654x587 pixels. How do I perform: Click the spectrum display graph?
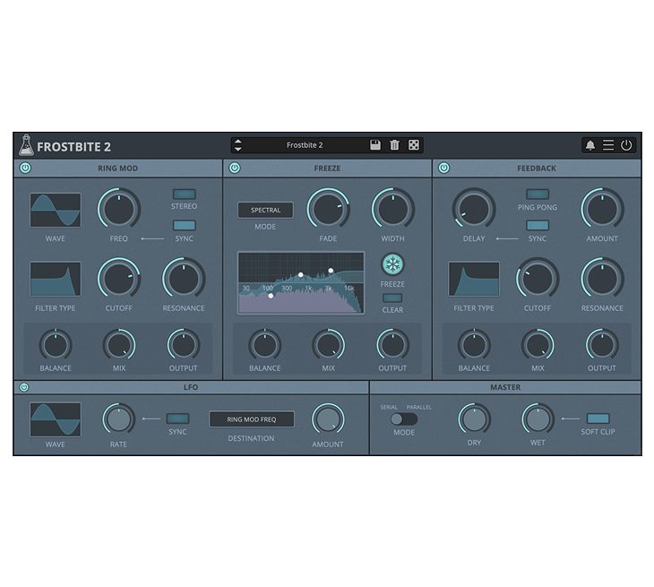(301, 283)
